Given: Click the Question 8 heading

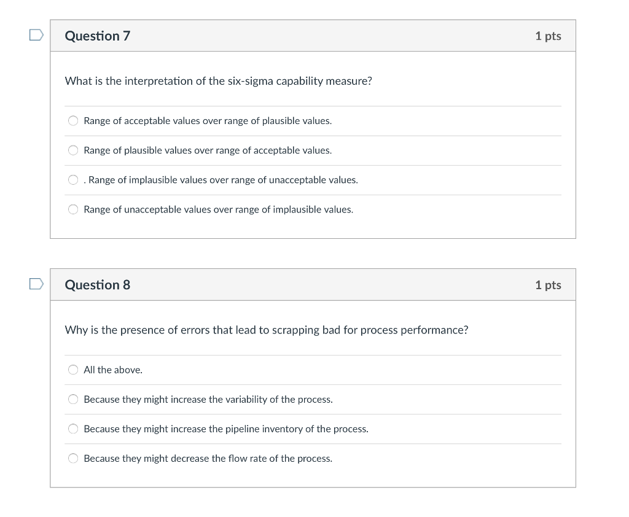Looking at the screenshot, I should click(x=97, y=284).
